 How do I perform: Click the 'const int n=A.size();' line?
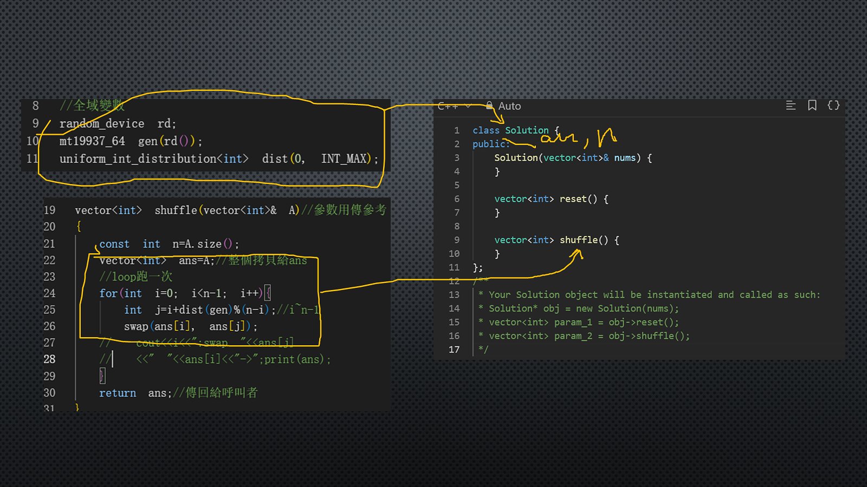point(169,244)
